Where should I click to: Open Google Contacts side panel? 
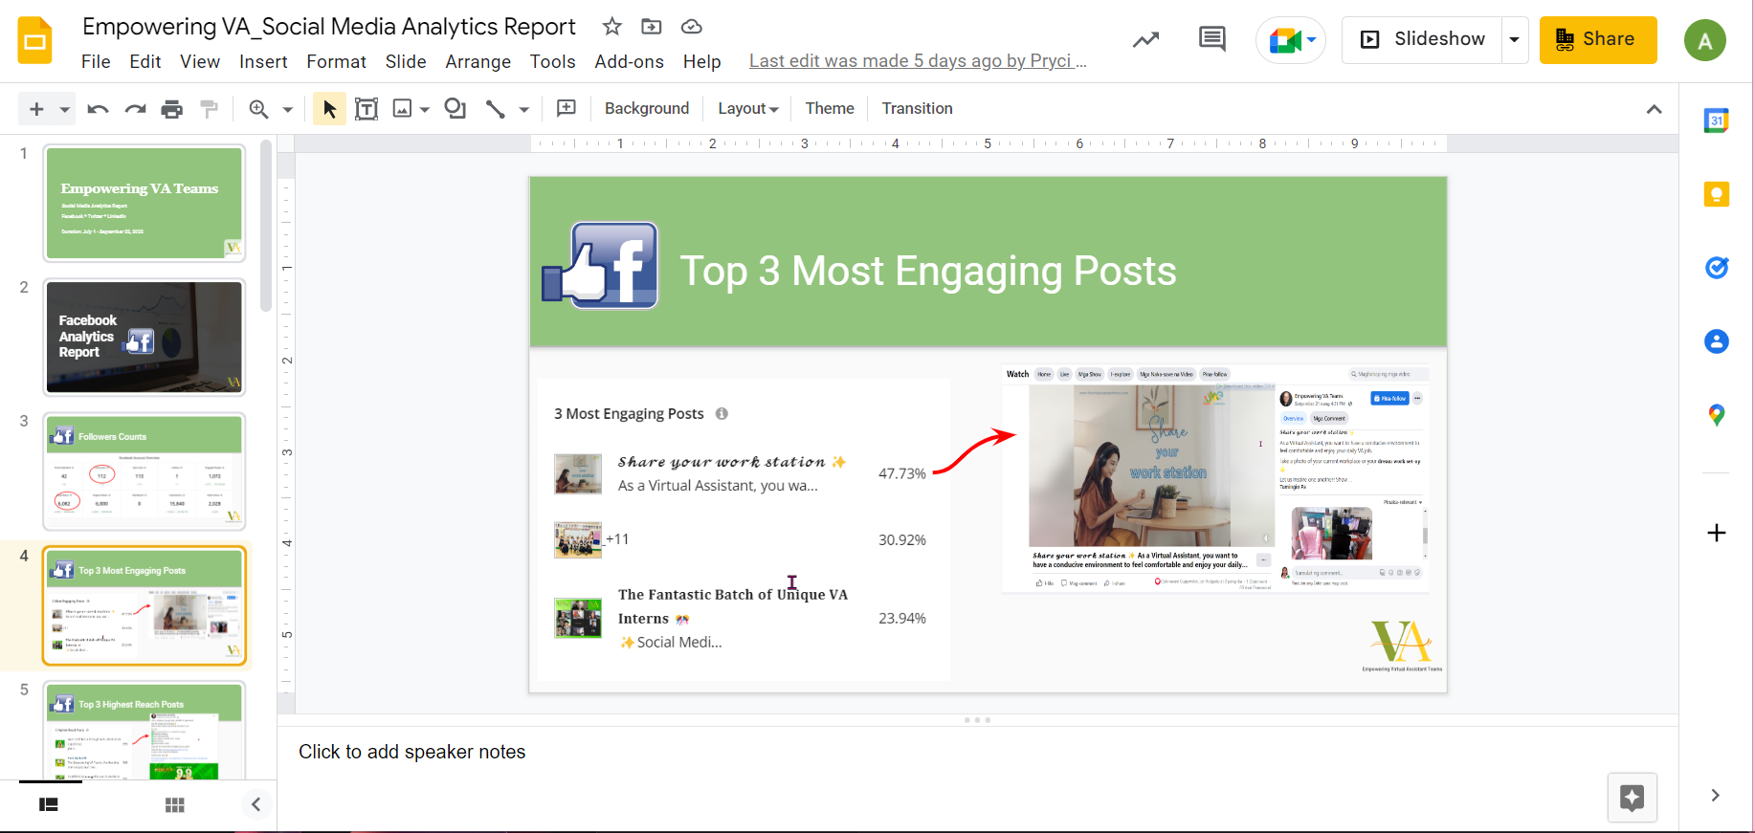pos(1717,341)
